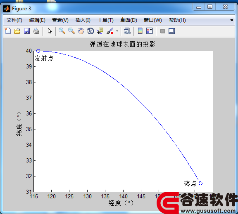Print the figure using the printer icon
The image size is (238, 214).
(x=36, y=31)
